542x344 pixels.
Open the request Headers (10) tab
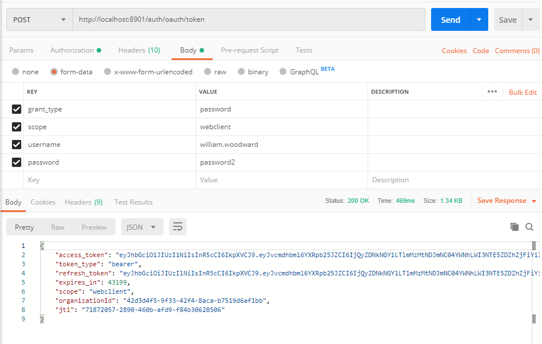point(140,50)
